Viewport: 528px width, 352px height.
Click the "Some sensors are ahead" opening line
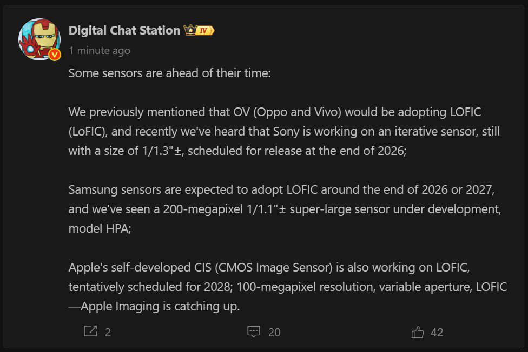click(169, 73)
